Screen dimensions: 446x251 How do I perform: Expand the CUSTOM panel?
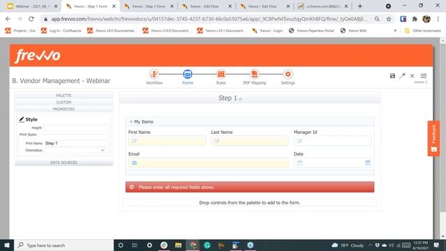pos(63,102)
